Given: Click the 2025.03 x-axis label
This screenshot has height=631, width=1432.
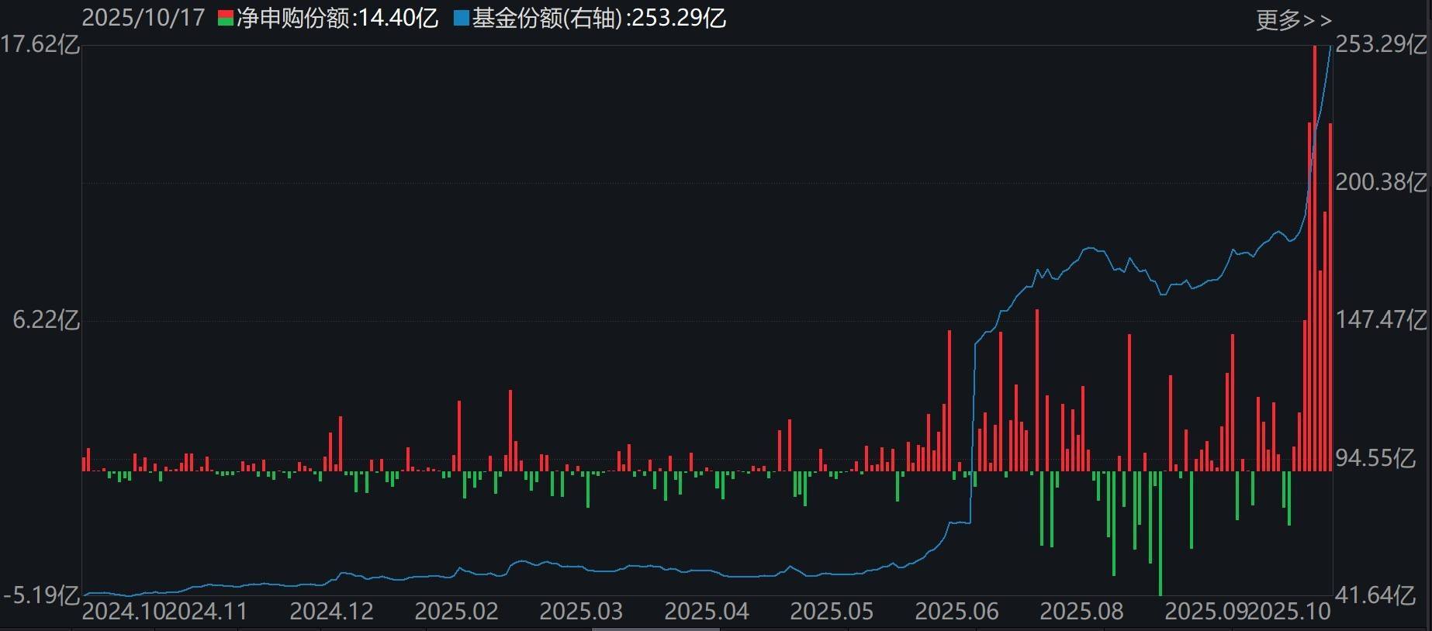Looking at the screenshot, I should [581, 611].
